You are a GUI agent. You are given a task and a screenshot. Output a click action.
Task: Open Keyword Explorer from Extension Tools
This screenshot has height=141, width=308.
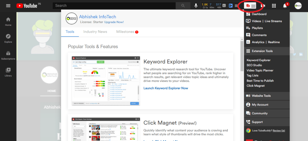click(258, 60)
